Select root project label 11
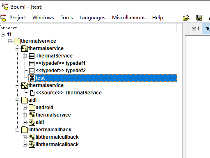This screenshot has height=158, width=210. (9, 34)
